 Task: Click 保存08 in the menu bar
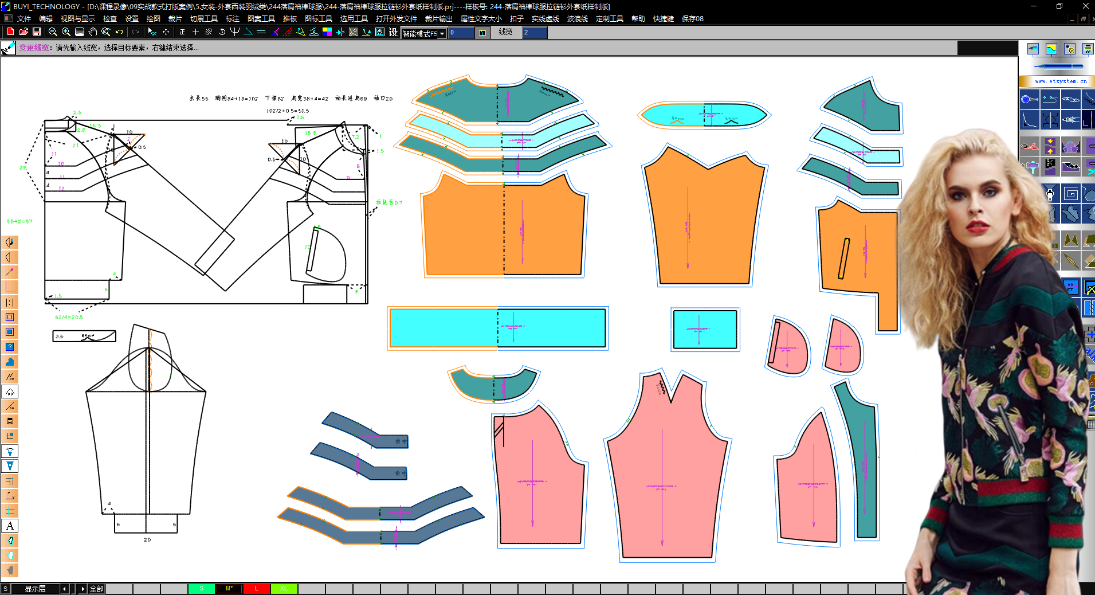pos(693,18)
